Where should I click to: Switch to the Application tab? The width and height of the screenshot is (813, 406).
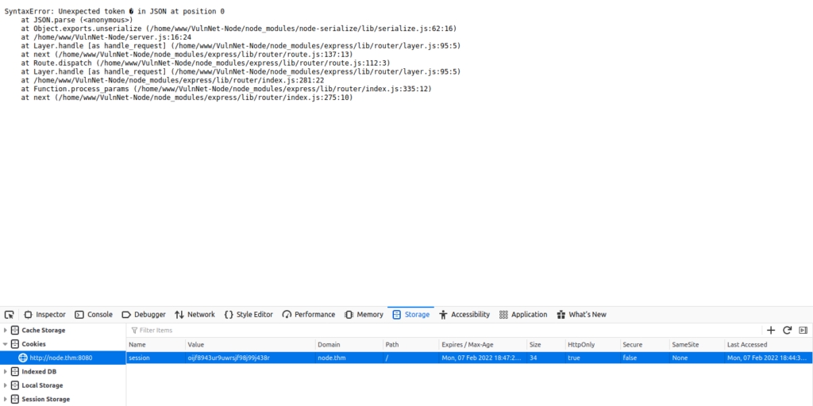pyautogui.click(x=523, y=315)
